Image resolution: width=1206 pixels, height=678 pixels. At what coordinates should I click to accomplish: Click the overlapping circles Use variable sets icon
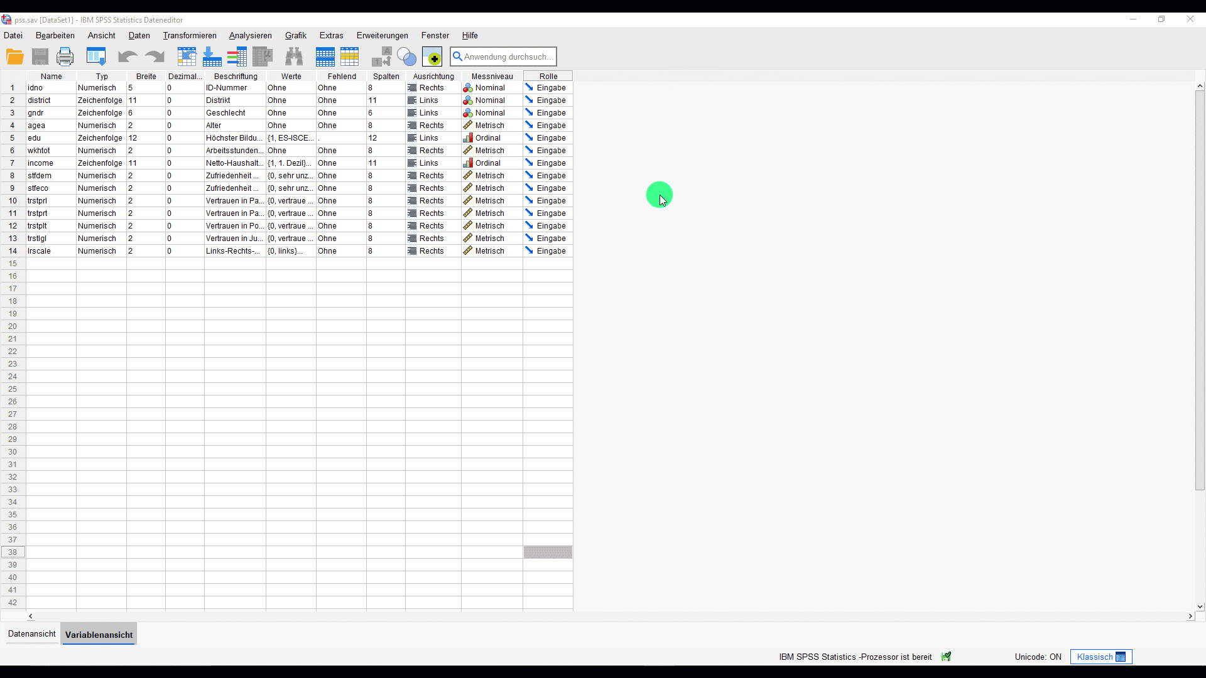[x=407, y=57]
